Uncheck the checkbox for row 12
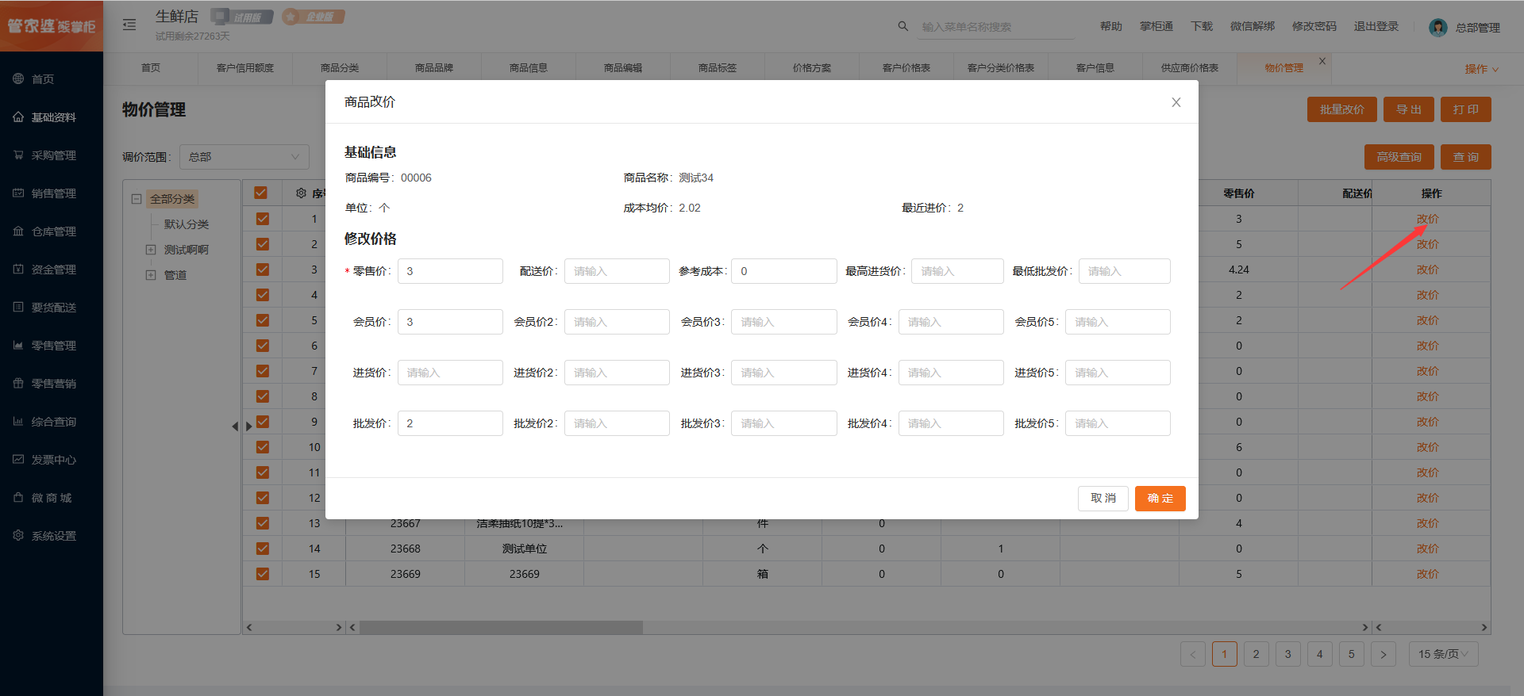 click(x=263, y=498)
